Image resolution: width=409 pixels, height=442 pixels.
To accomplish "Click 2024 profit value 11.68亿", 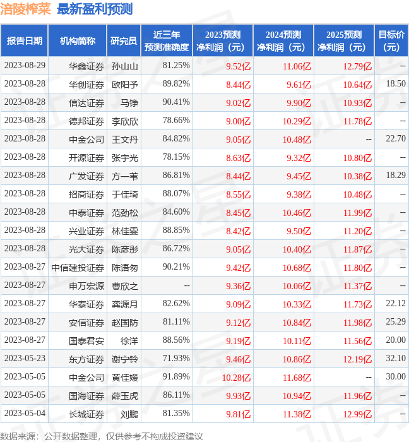I will pyautogui.click(x=297, y=378).
